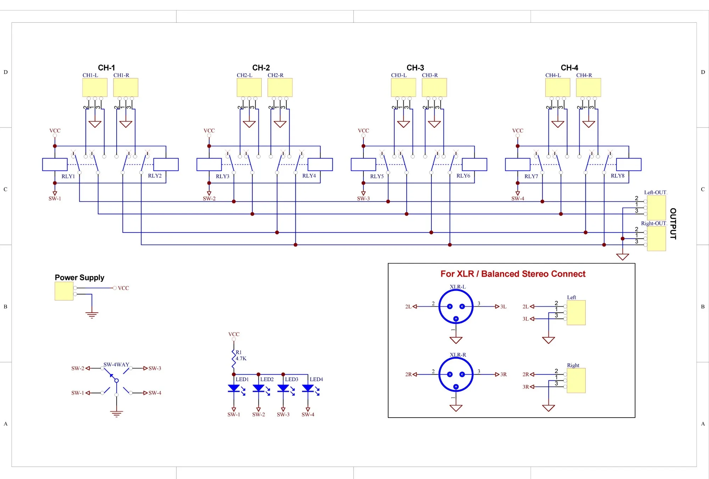Select the For XLR / Balanced Stereo Connect title

coord(513,274)
